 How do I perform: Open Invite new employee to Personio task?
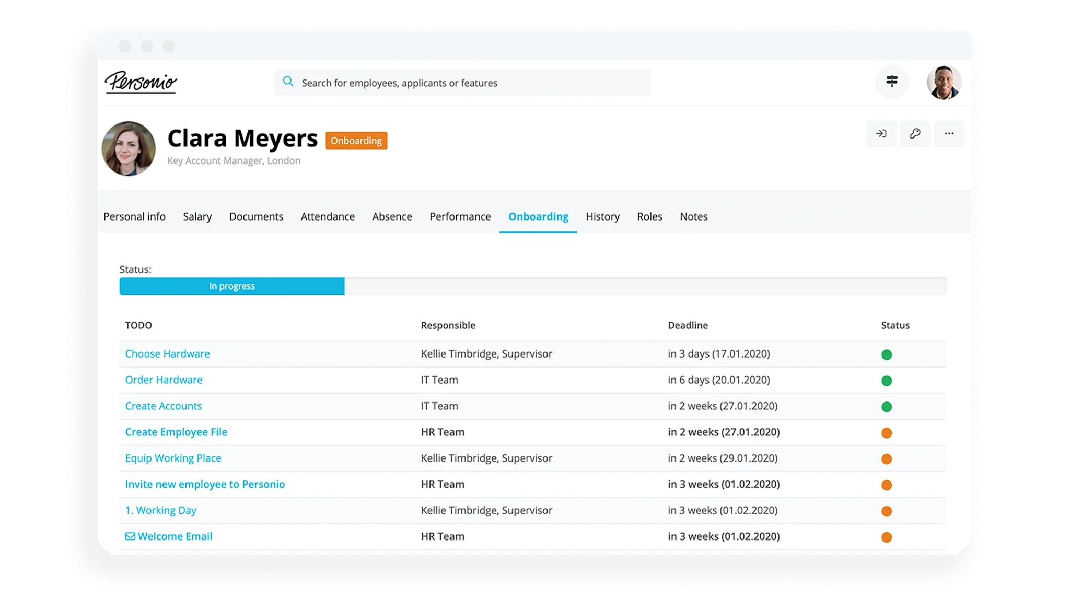coord(205,485)
